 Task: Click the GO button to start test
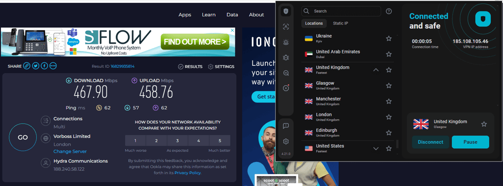[23, 137]
